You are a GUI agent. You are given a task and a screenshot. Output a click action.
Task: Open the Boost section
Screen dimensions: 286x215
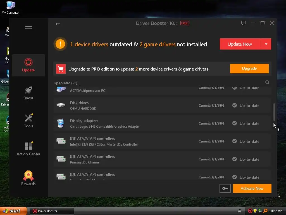click(28, 93)
